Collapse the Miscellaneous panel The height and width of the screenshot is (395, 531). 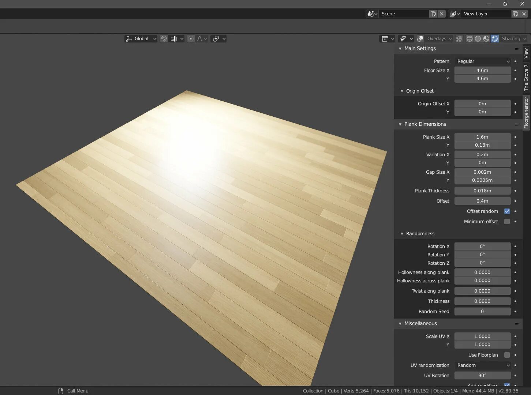[400, 323]
